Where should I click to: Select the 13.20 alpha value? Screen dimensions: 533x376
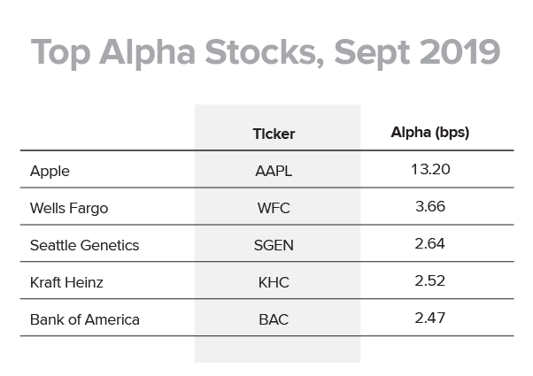coord(430,169)
